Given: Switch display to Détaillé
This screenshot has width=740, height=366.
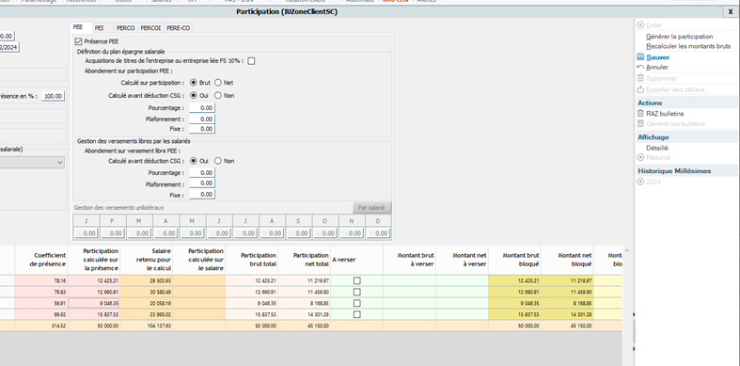Looking at the screenshot, I should (x=657, y=148).
